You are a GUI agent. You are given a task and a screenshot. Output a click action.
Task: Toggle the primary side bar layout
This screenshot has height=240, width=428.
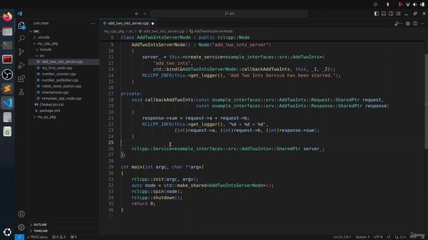[x=377, y=13]
